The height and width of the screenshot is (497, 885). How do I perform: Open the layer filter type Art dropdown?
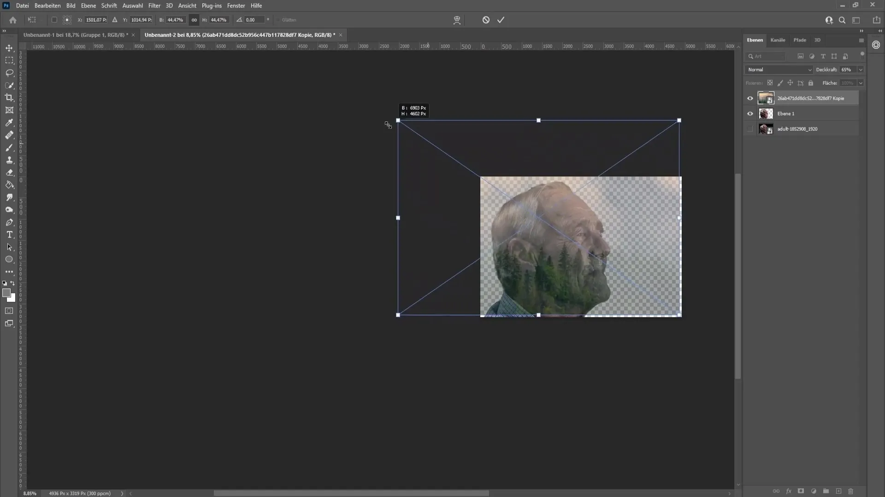point(766,56)
